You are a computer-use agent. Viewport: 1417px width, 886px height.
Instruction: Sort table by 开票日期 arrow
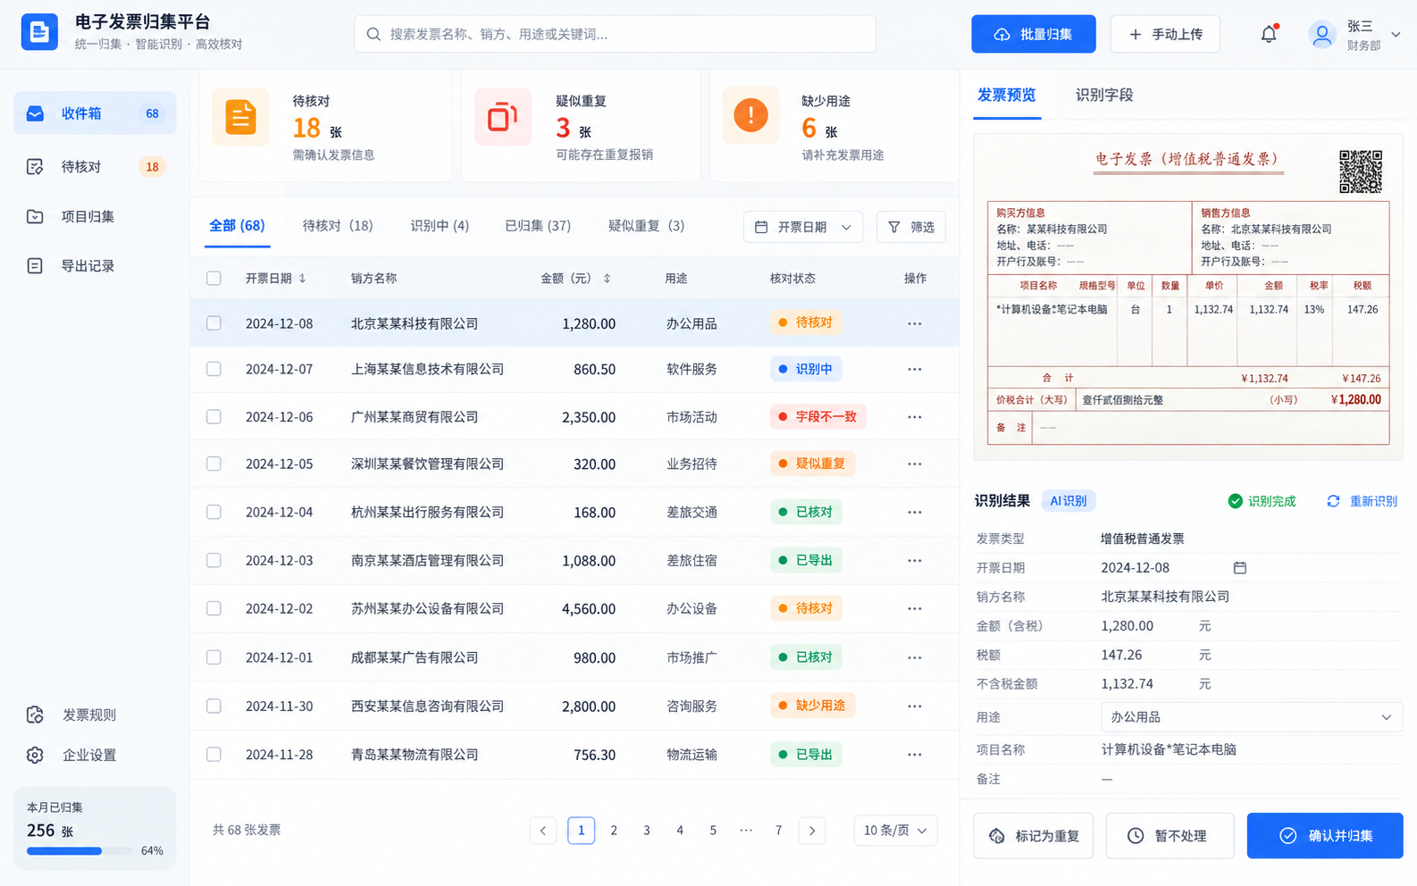point(303,279)
